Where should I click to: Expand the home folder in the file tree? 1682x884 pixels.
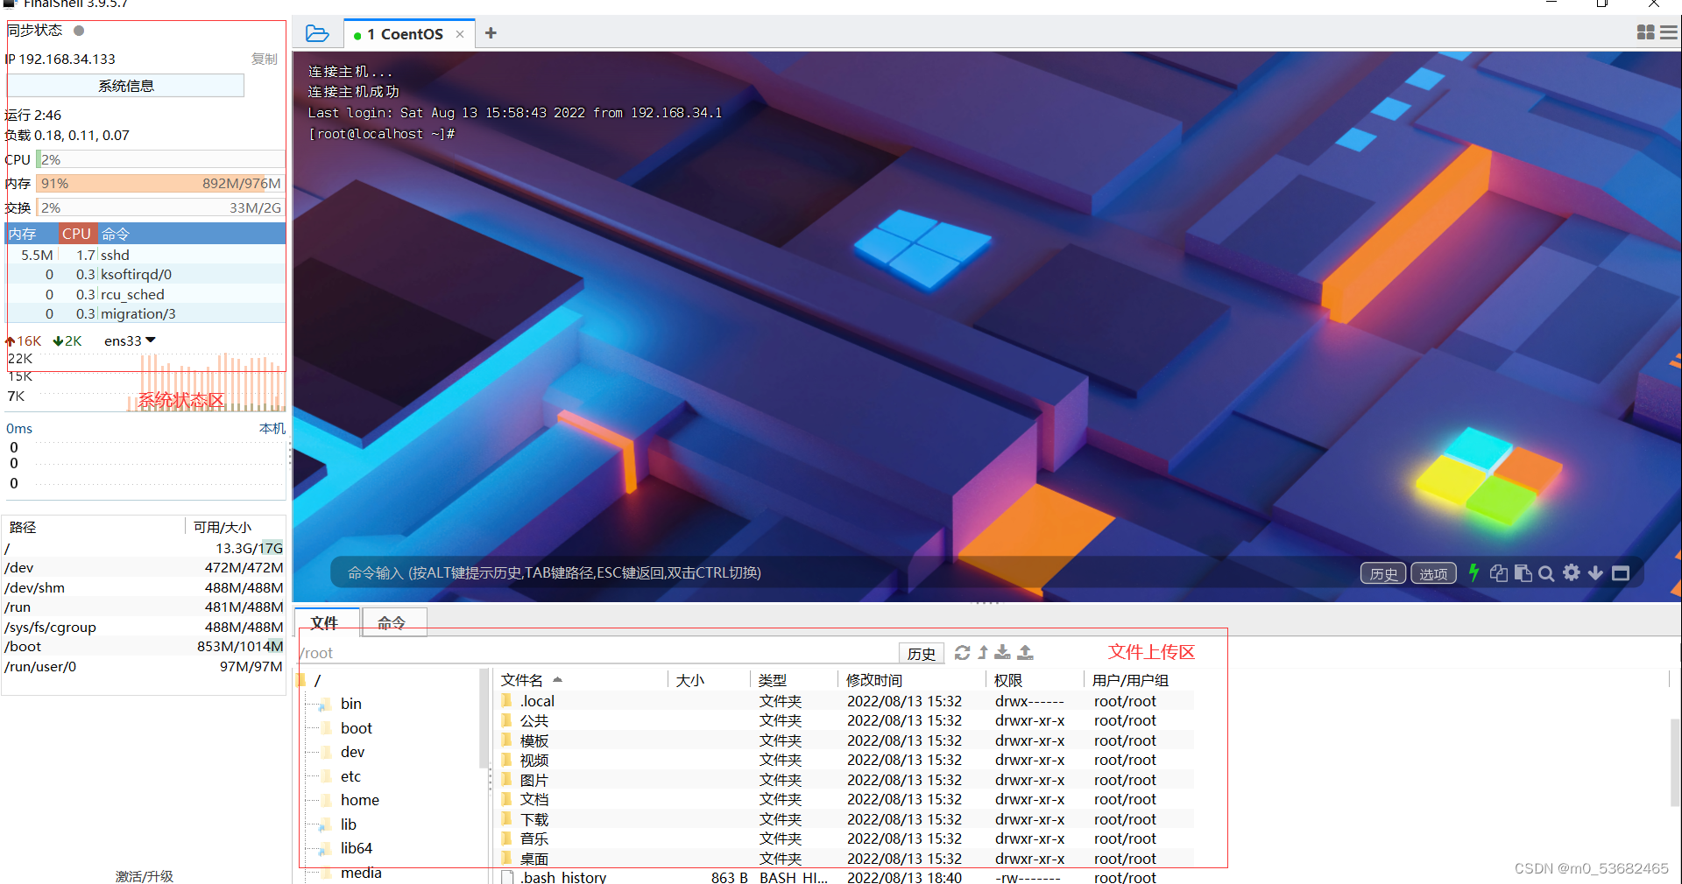click(x=359, y=799)
